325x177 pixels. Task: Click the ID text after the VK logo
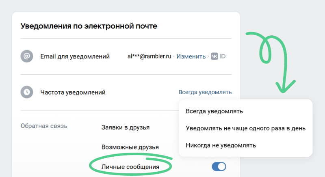222,56
